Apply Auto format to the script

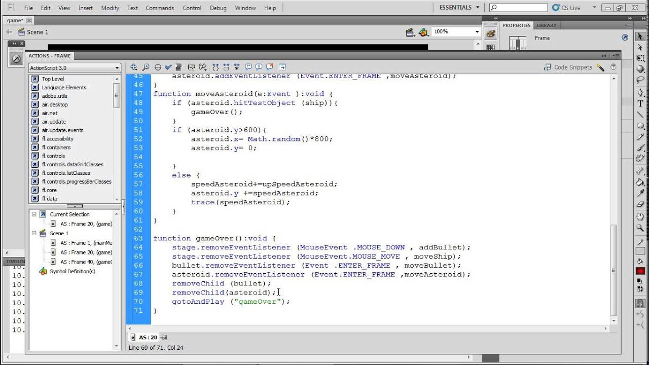[x=178, y=67]
